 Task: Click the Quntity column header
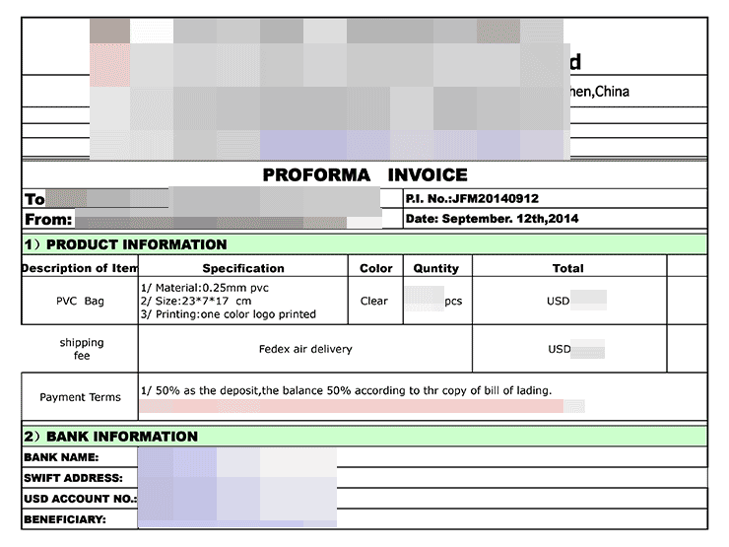[x=436, y=268]
